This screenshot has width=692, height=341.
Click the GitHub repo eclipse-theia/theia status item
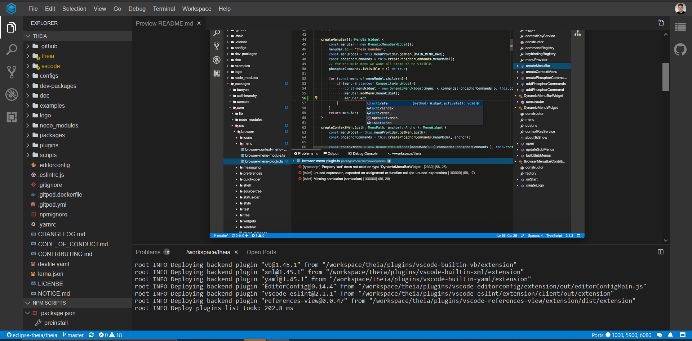point(32,335)
